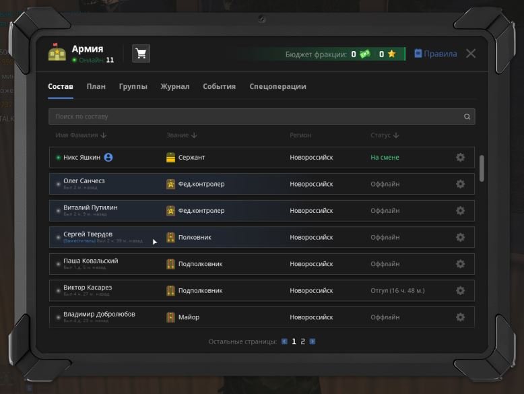524x394 pixels.
Task: Open the Журнал tab
Action: click(174, 87)
